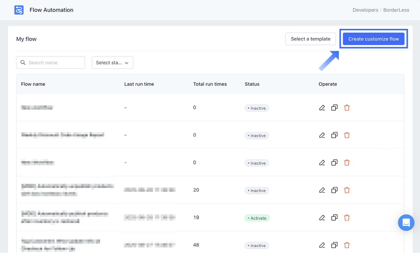Click Inactive status badge of first flow
This screenshot has width=420, height=253.
coord(256,108)
